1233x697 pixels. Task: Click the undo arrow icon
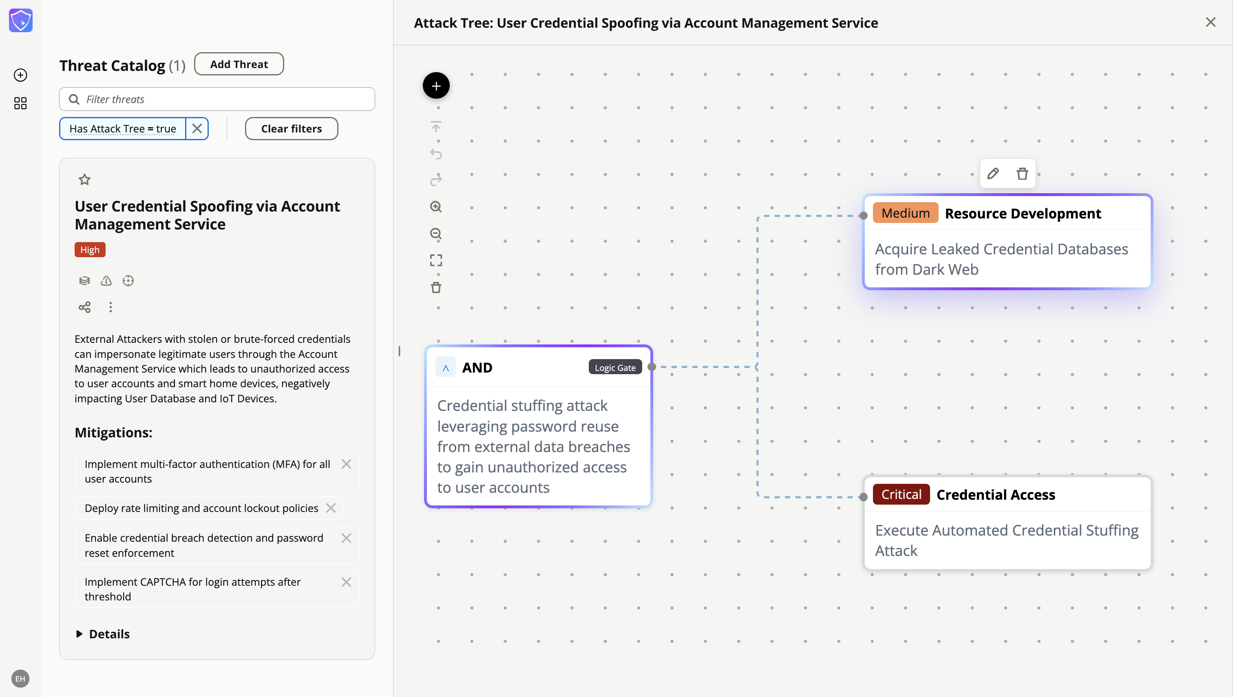(x=436, y=154)
